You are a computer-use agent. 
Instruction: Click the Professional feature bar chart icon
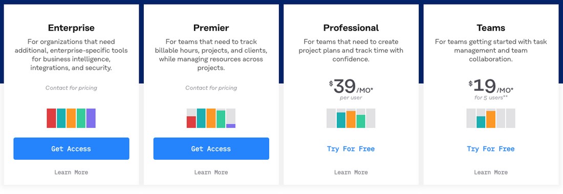pyautogui.click(x=351, y=118)
